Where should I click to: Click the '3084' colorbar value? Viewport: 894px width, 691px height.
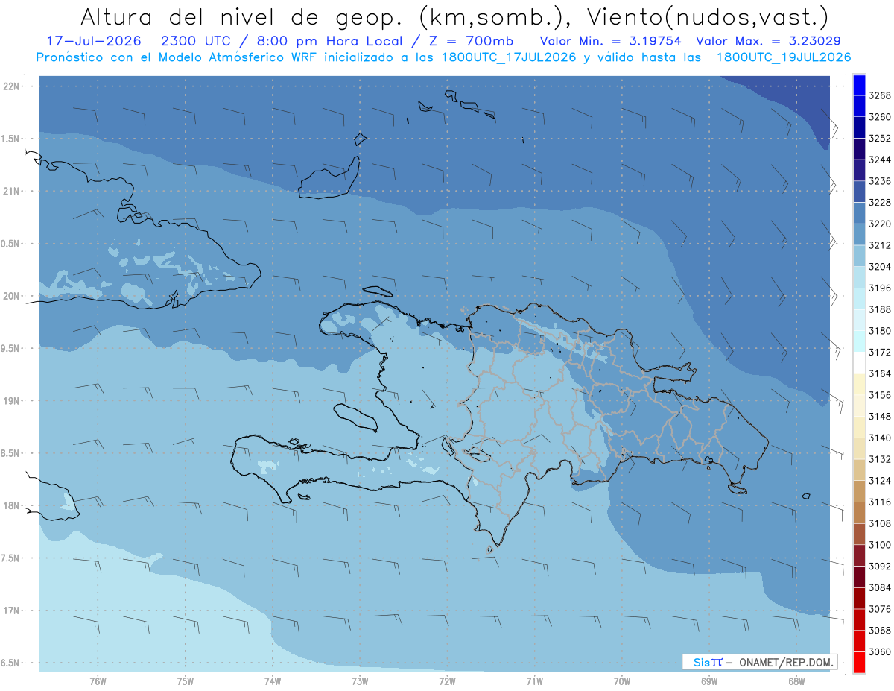pos(880,587)
